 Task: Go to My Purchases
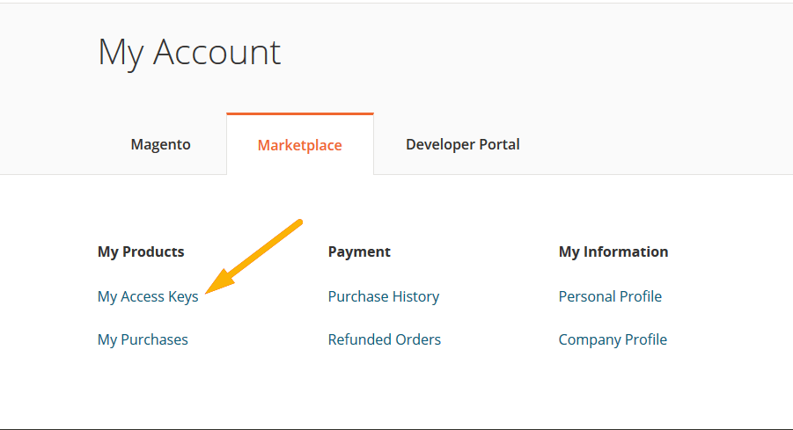point(143,339)
